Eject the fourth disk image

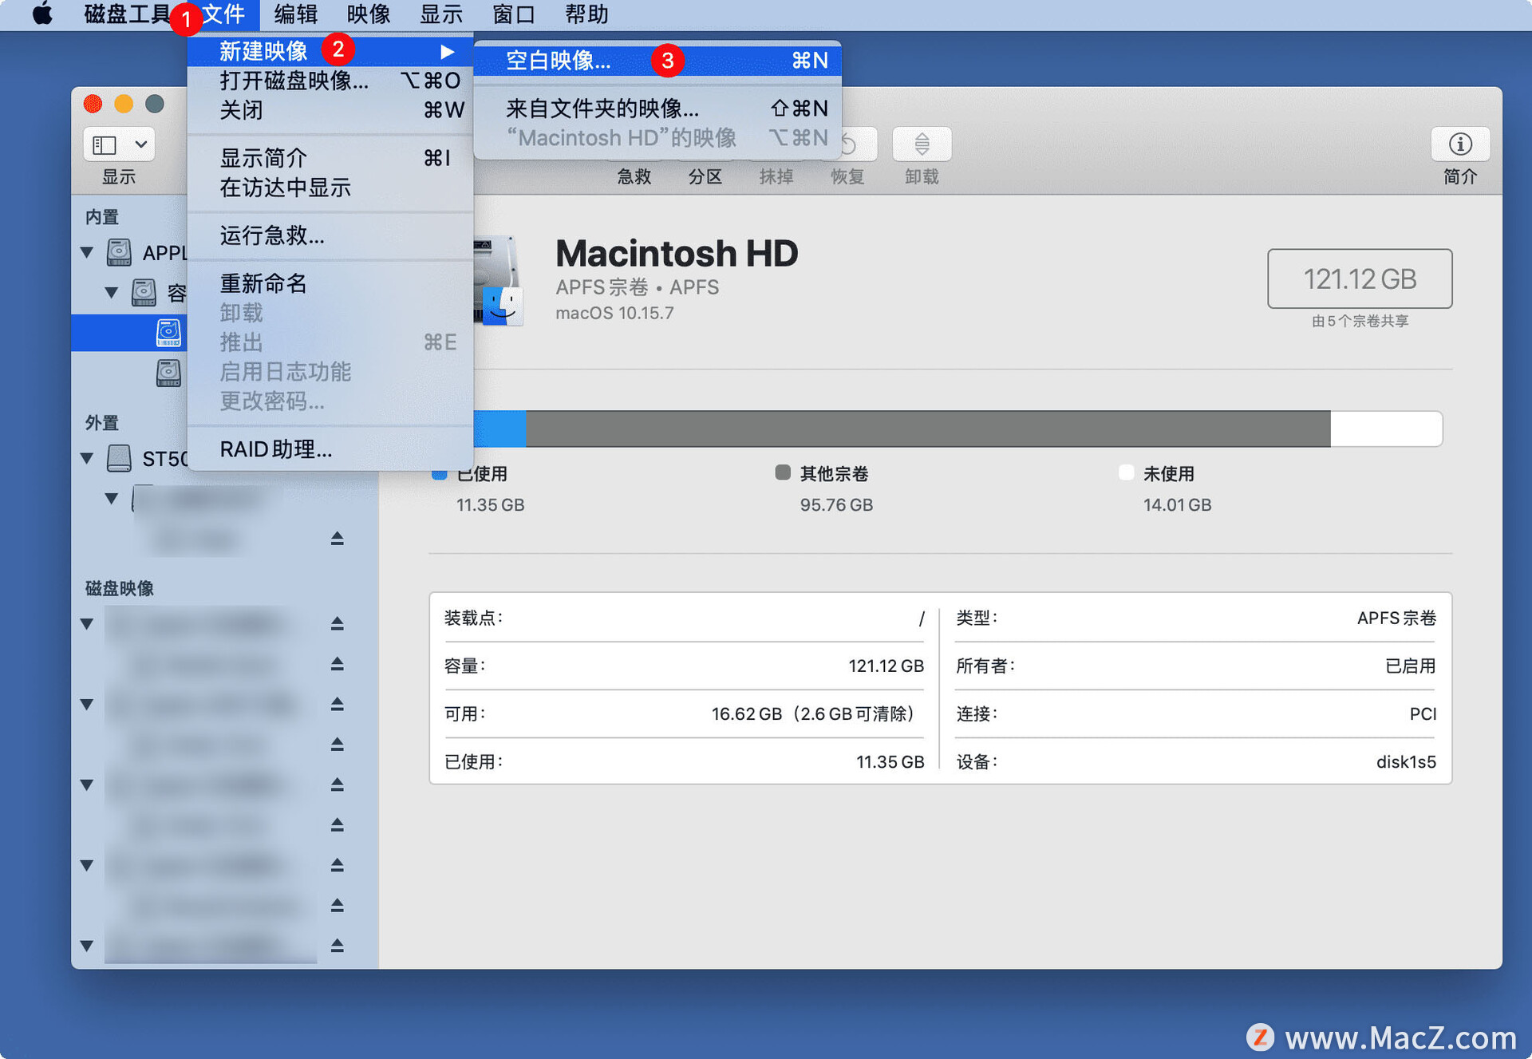(x=338, y=865)
